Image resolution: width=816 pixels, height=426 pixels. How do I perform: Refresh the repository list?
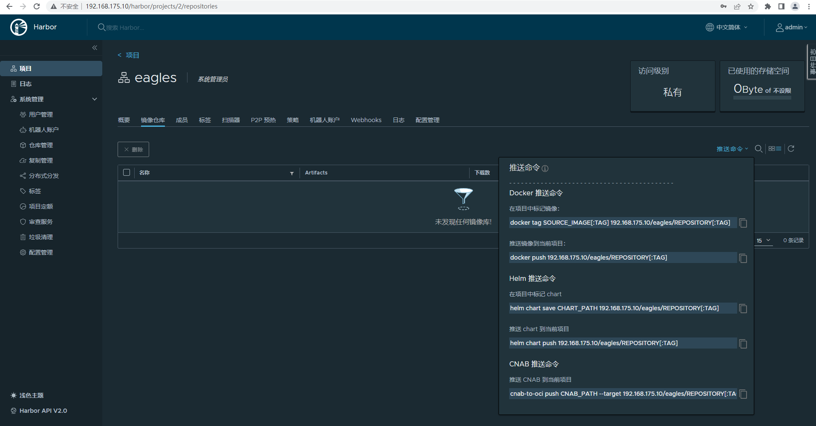pyautogui.click(x=791, y=149)
